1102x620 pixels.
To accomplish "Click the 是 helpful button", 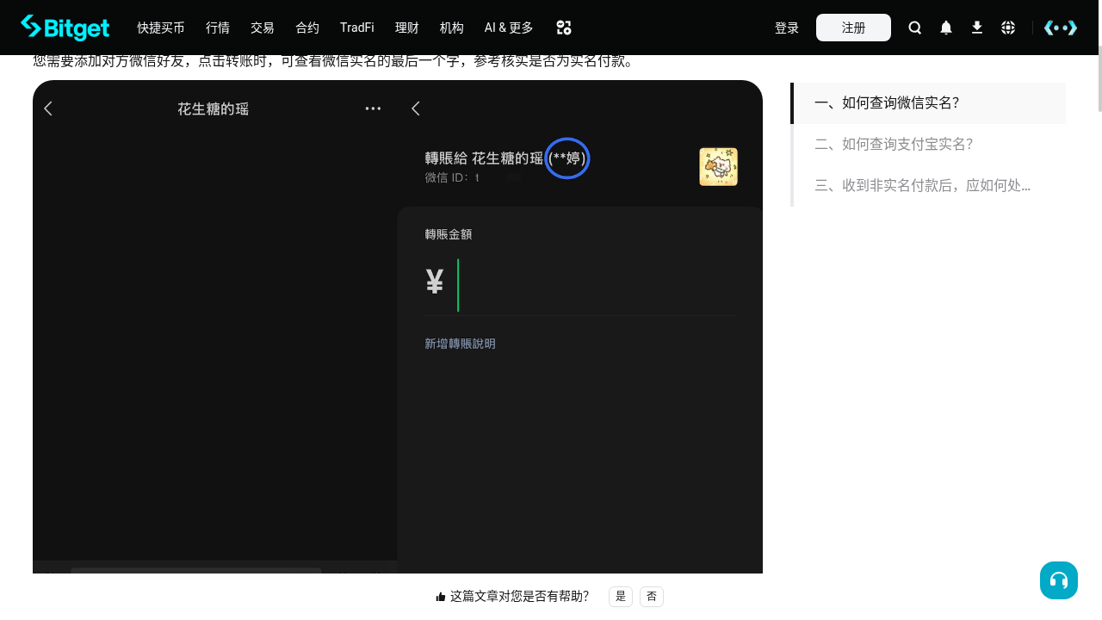I will point(621,596).
